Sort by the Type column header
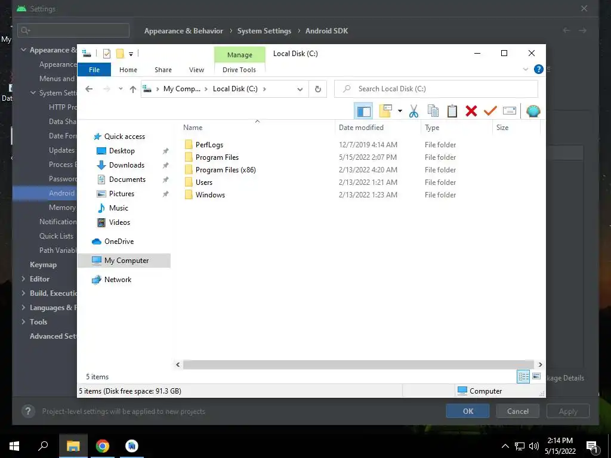The height and width of the screenshot is (458, 611). pyautogui.click(x=456, y=128)
